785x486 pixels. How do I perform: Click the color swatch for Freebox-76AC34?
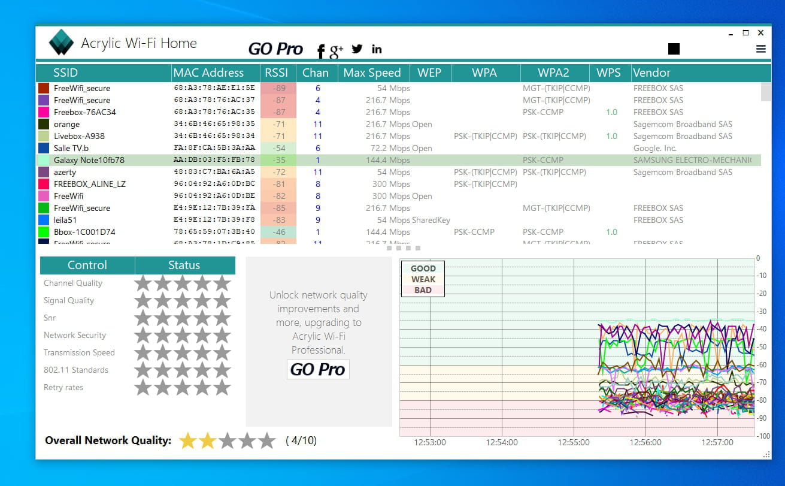[x=44, y=112]
